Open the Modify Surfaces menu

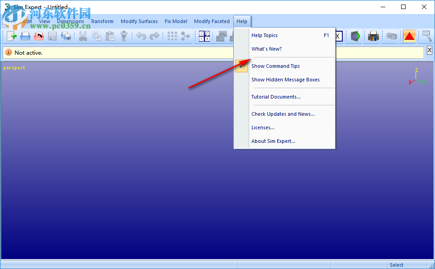[139, 21]
